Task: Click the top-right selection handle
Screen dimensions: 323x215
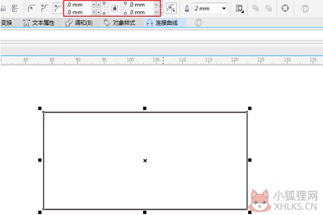Action: [x=250, y=108]
